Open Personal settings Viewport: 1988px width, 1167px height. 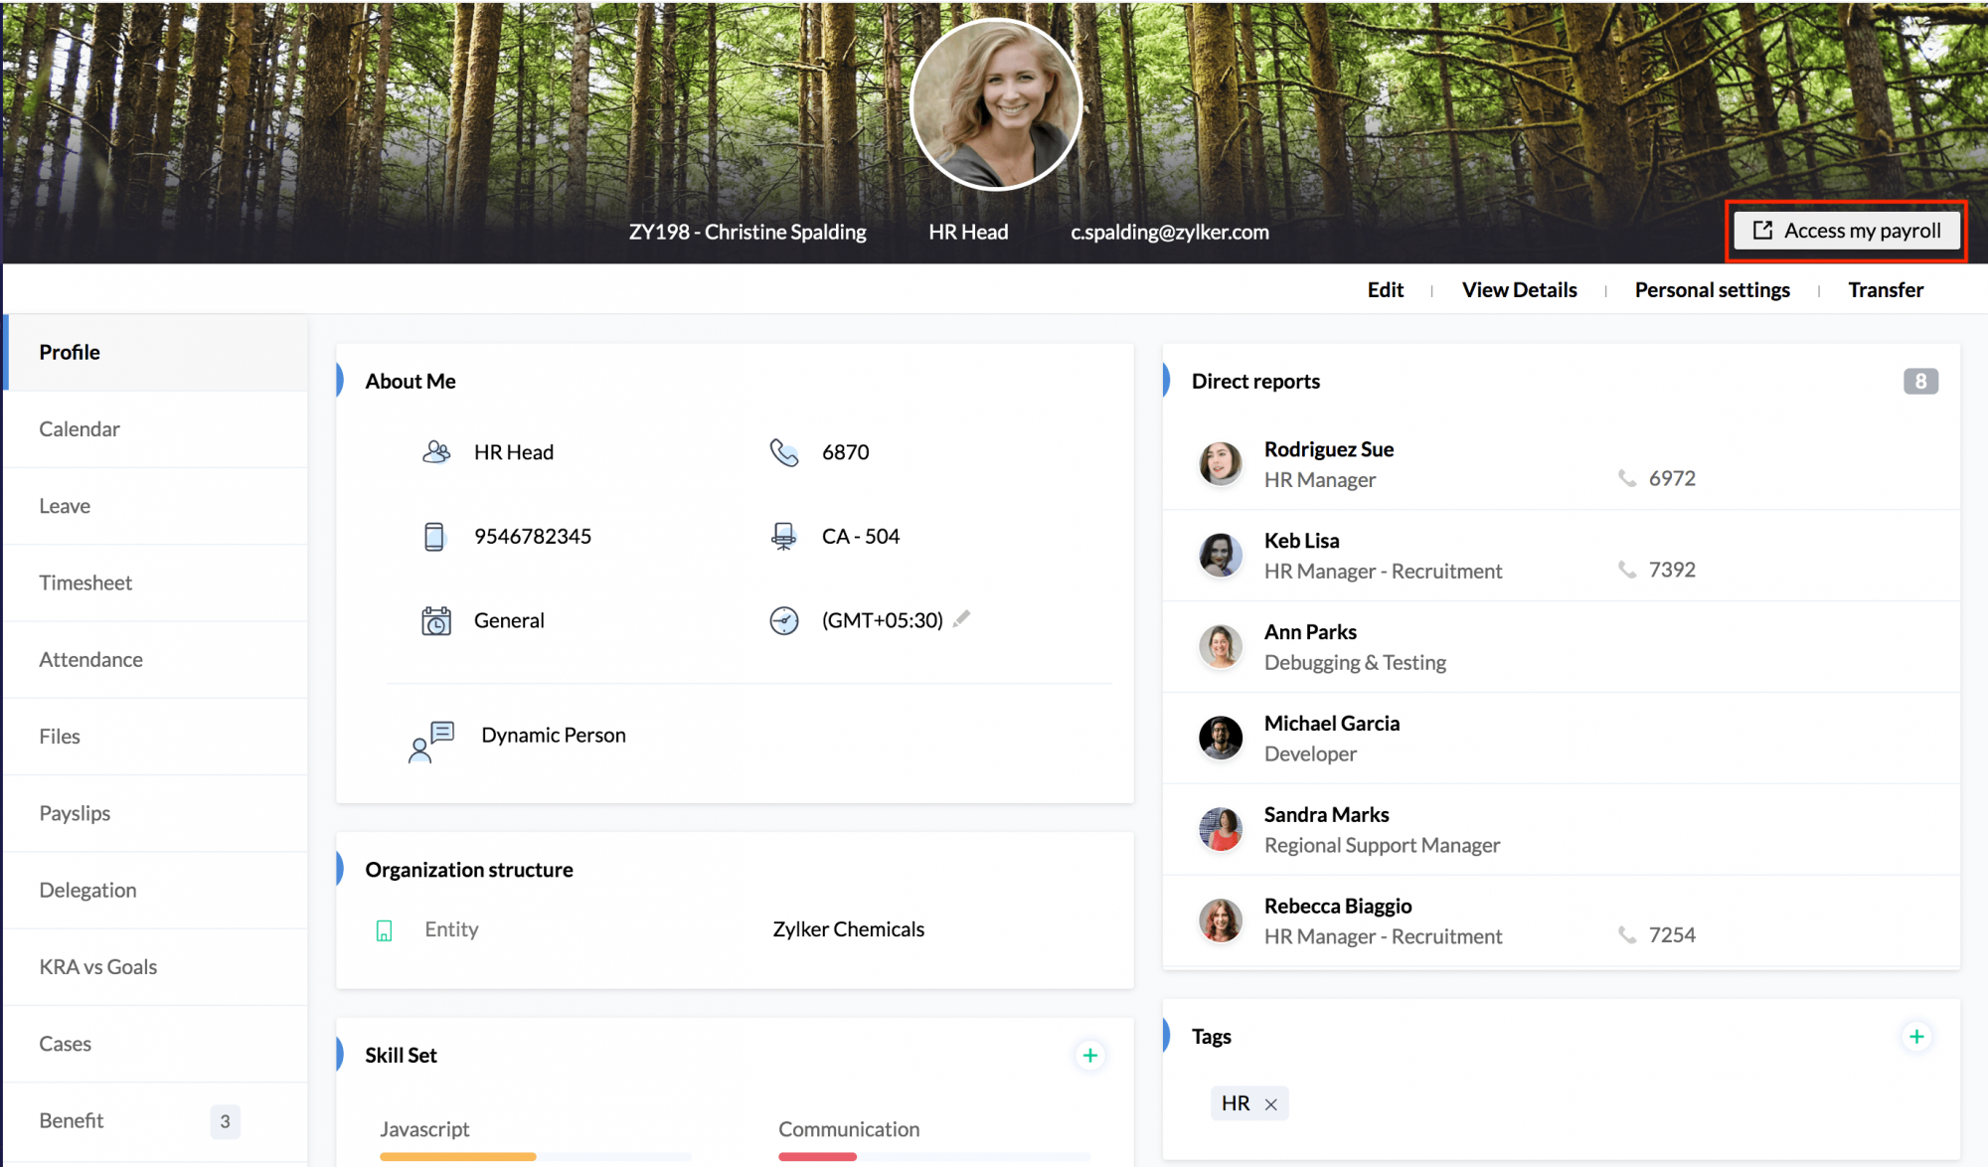(x=1712, y=290)
